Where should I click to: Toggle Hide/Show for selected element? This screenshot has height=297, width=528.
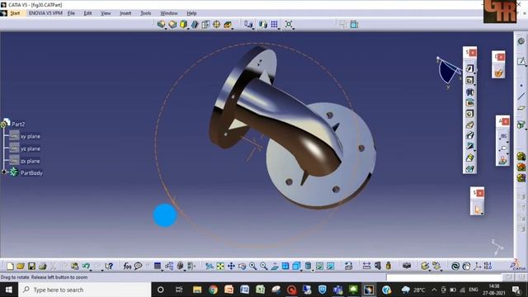point(320,266)
